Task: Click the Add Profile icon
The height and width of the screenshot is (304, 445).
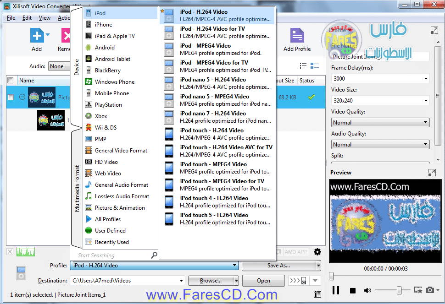Action: tap(297, 36)
